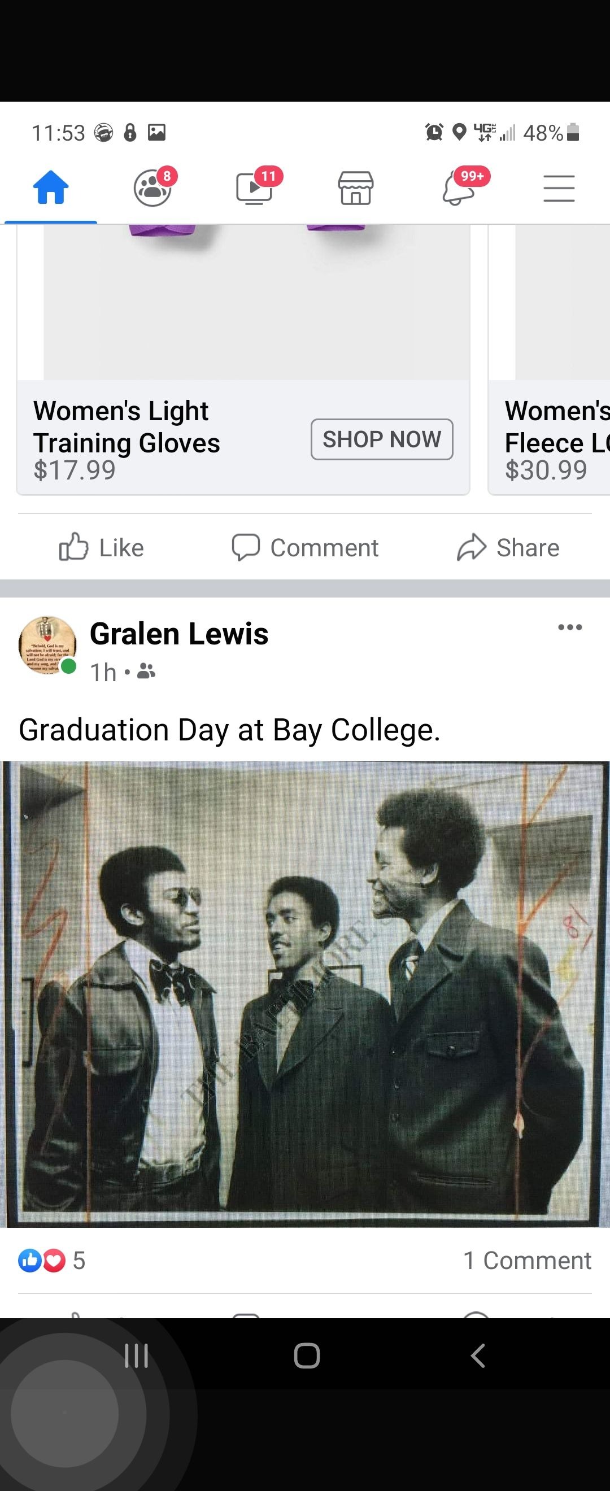Open the Groups tab with 8 notifications
This screenshot has height=1491, width=610.
tap(154, 187)
